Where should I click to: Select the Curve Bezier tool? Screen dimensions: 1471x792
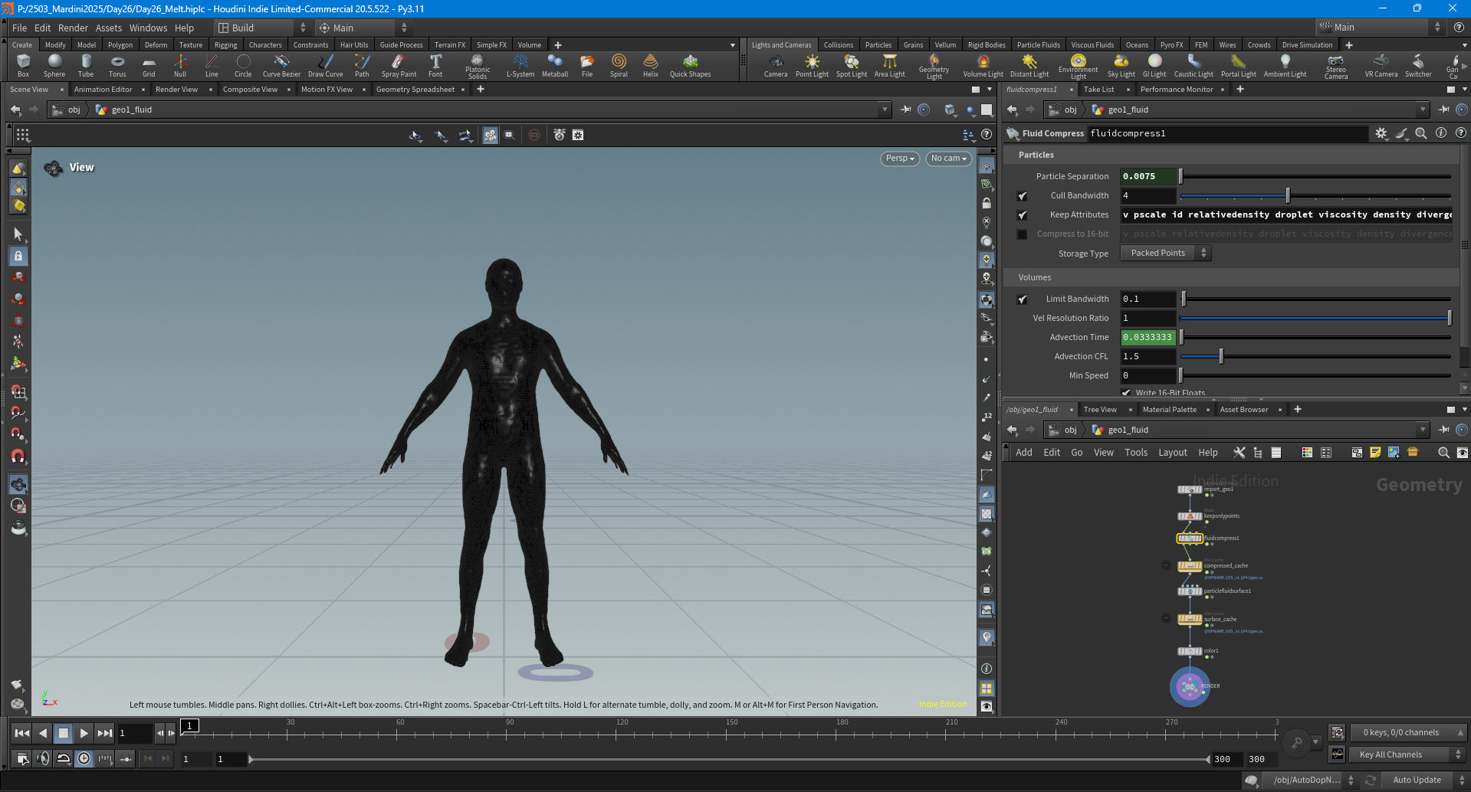coord(281,65)
